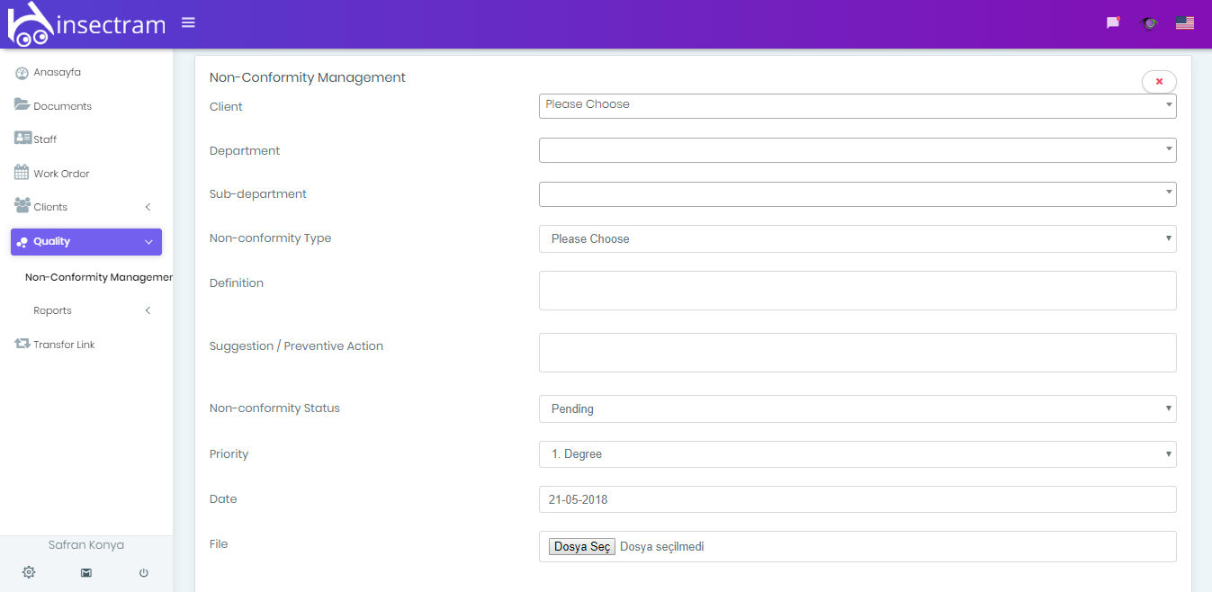This screenshot has width=1212, height=592.
Task: Click the power logout icon
Action: click(x=143, y=572)
